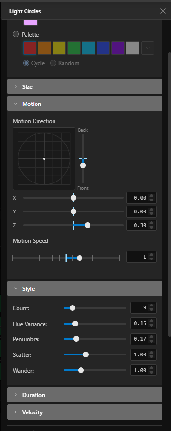This screenshot has width=171, height=431.
Task: Pick the orange palette swatch
Action: pyautogui.click(x=45, y=48)
